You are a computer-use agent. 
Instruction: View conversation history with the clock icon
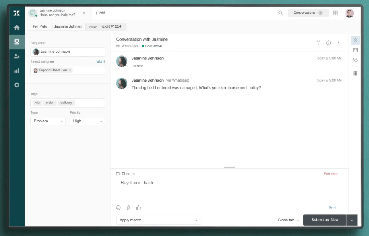click(x=328, y=42)
